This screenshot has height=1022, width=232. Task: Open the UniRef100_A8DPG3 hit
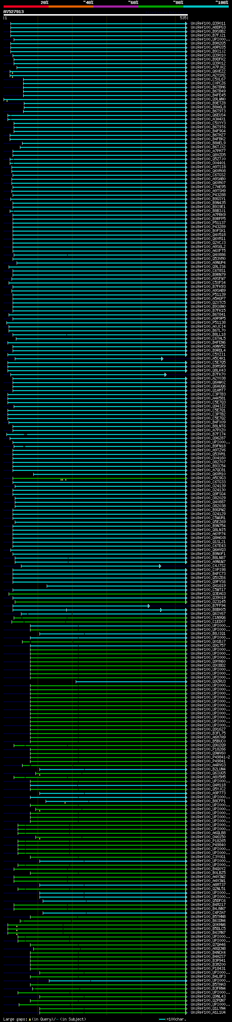tap(208, 28)
